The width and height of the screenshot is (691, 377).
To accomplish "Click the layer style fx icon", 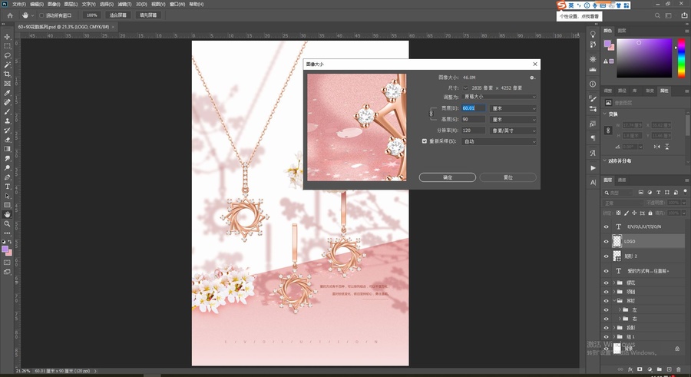I will point(630,369).
